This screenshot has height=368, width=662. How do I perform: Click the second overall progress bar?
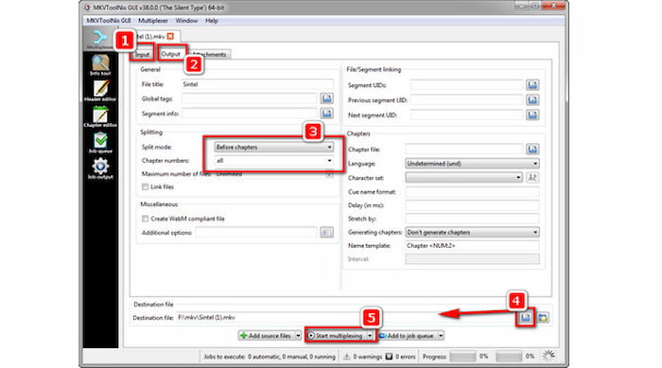pyautogui.click(x=509, y=357)
